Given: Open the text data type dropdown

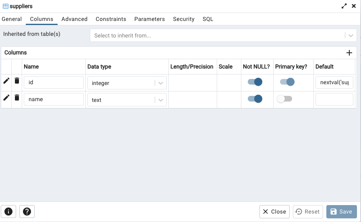Looking at the screenshot, I should 161,100.
